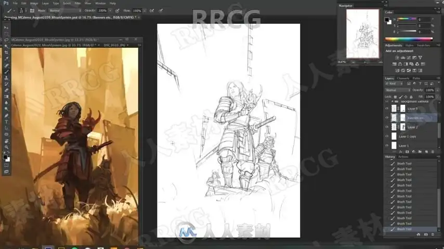Image resolution: width=444 pixels, height=249 pixels.
Task: Open the Filter menu
Action: tap(77, 4)
